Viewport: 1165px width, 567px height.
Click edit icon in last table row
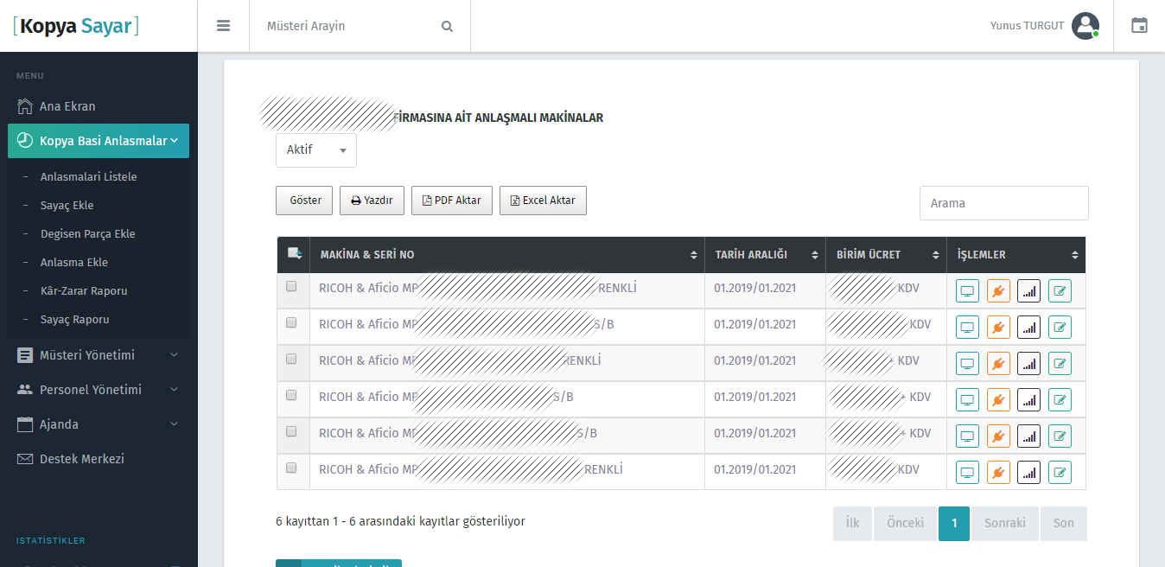(1060, 473)
